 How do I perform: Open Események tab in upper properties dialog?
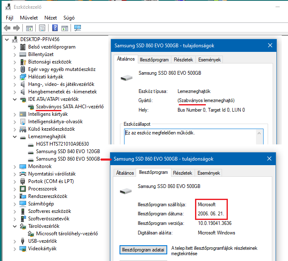pos(210,60)
